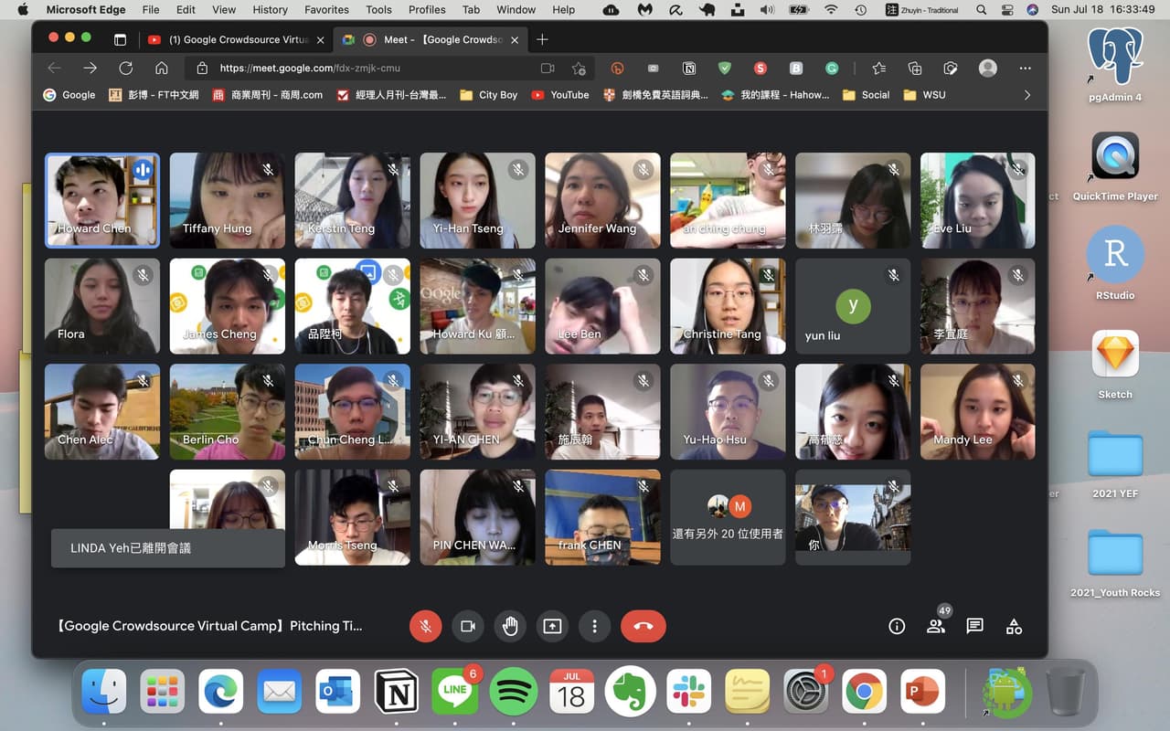
Task: Open the Edge settings menu
Action: (x=1025, y=68)
